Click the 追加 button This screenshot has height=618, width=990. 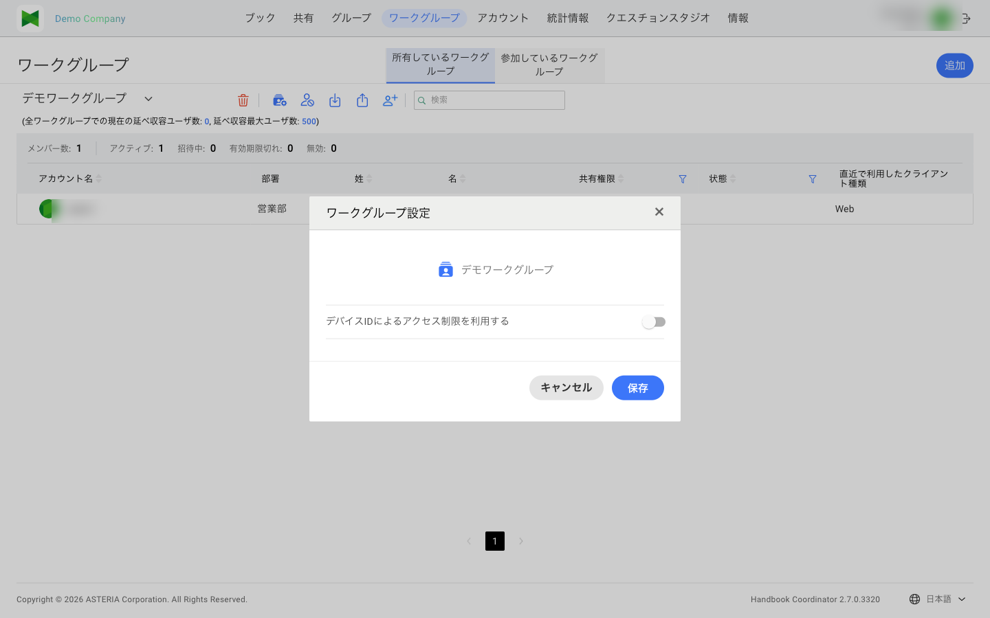pos(955,65)
